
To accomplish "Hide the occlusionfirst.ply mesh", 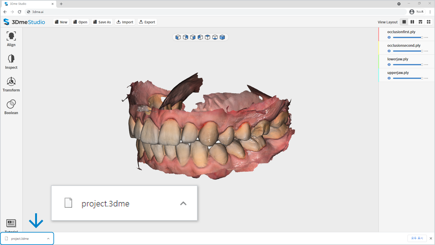I will (x=389, y=37).
